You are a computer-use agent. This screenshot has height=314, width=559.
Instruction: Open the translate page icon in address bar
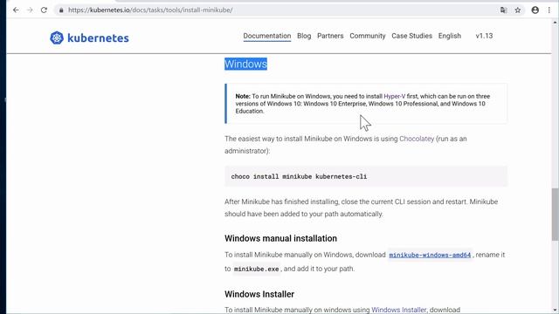[x=503, y=10]
